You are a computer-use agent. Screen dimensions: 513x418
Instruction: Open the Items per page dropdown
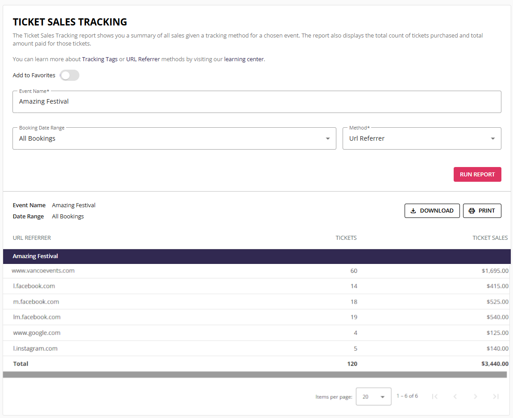tap(373, 397)
